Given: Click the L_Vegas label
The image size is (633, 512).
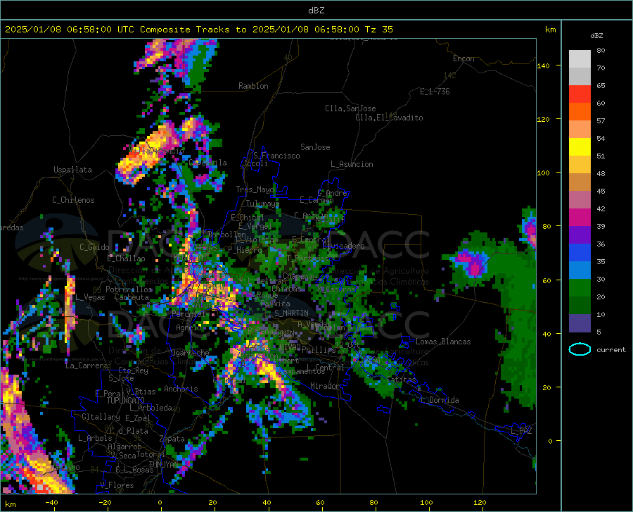Looking at the screenshot, I should coord(90,297).
